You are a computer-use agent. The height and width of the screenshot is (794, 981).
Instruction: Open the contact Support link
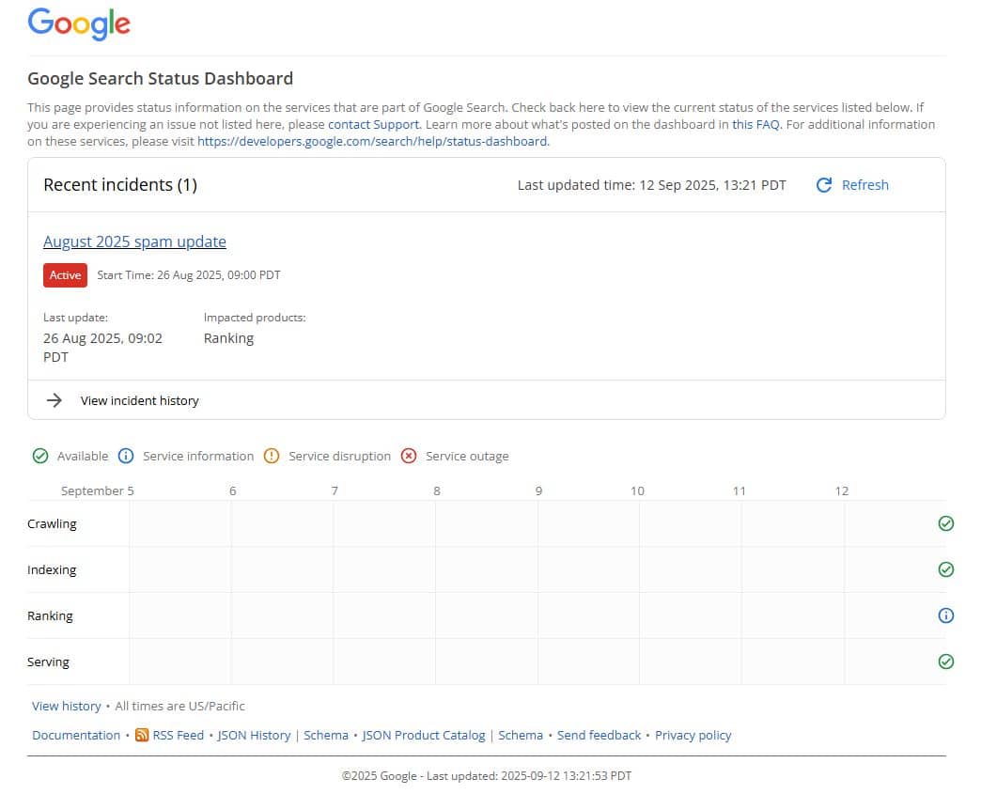click(373, 125)
